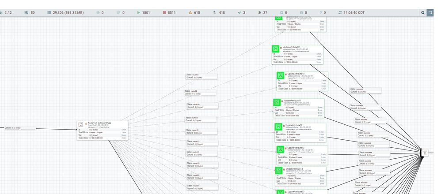The image size is (441, 194).
Task: Select the funnel component at the right edge
Action: pyautogui.click(x=425, y=153)
